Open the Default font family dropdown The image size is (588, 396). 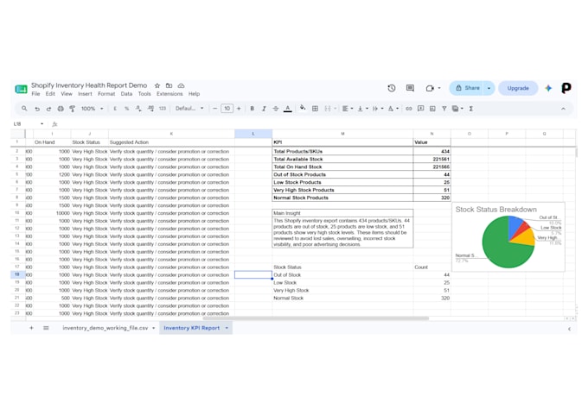pos(189,109)
